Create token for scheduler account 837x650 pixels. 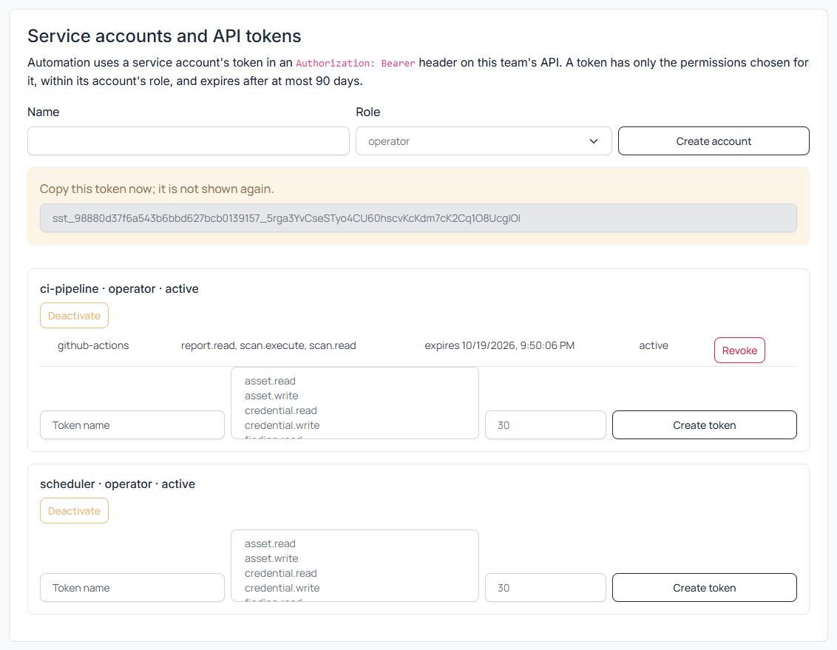tap(704, 588)
